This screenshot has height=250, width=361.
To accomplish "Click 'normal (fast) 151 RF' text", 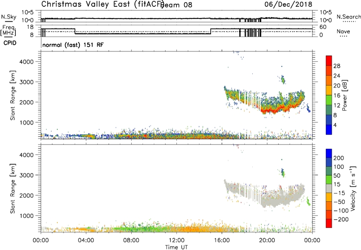I will tap(73, 45).
